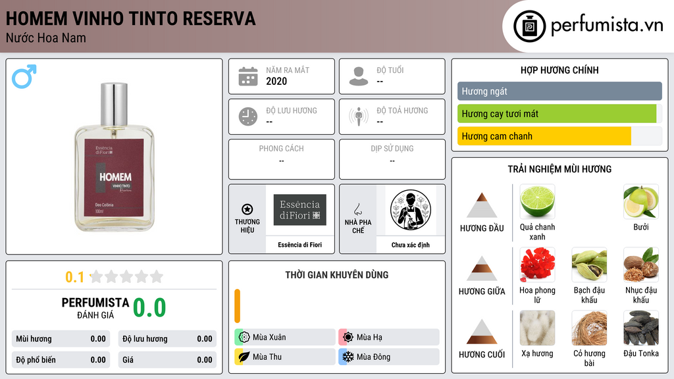674x379 pixels.
Task: Click the Hương cam chanh accord bar
Action: click(x=559, y=136)
